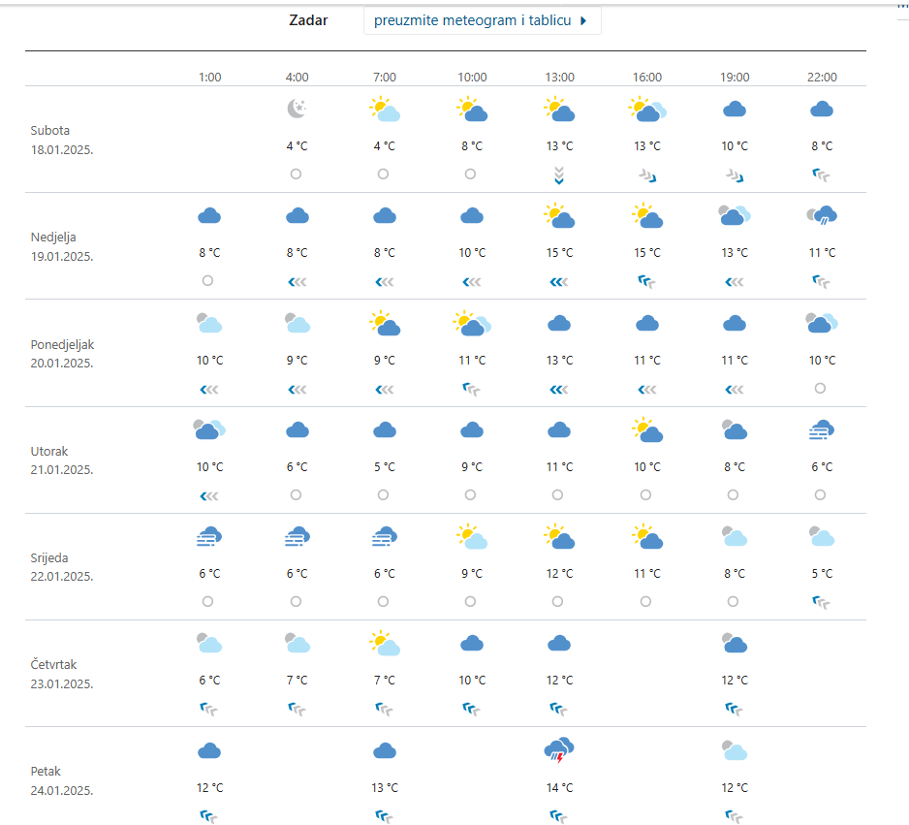Click the 15 °C value Sunday 13:00
Image resolution: width=909 pixels, height=825 pixels.
(x=559, y=253)
